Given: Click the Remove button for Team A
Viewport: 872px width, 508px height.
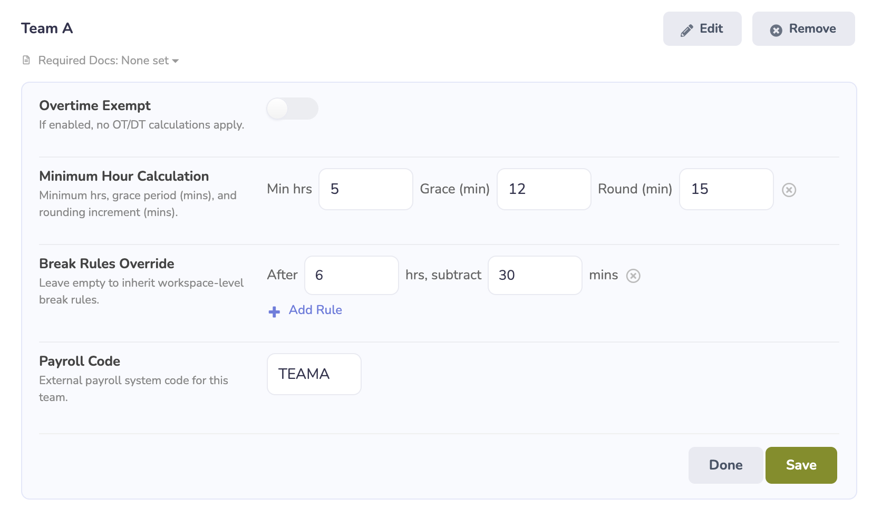Looking at the screenshot, I should point(803,29).
